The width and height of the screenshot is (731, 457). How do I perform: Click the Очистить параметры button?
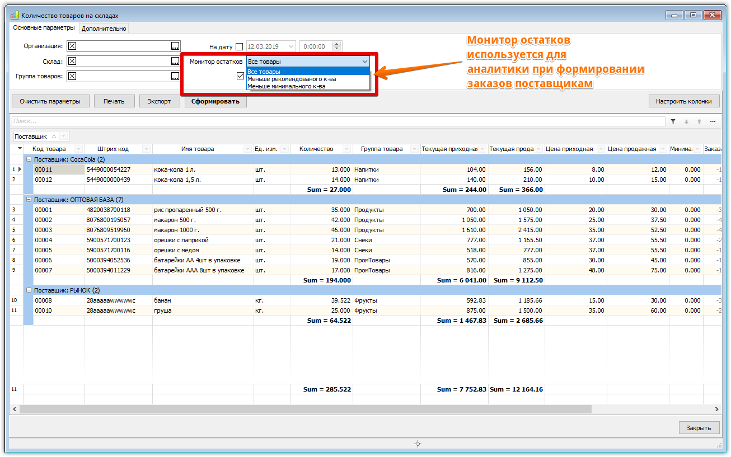[50, 101]
